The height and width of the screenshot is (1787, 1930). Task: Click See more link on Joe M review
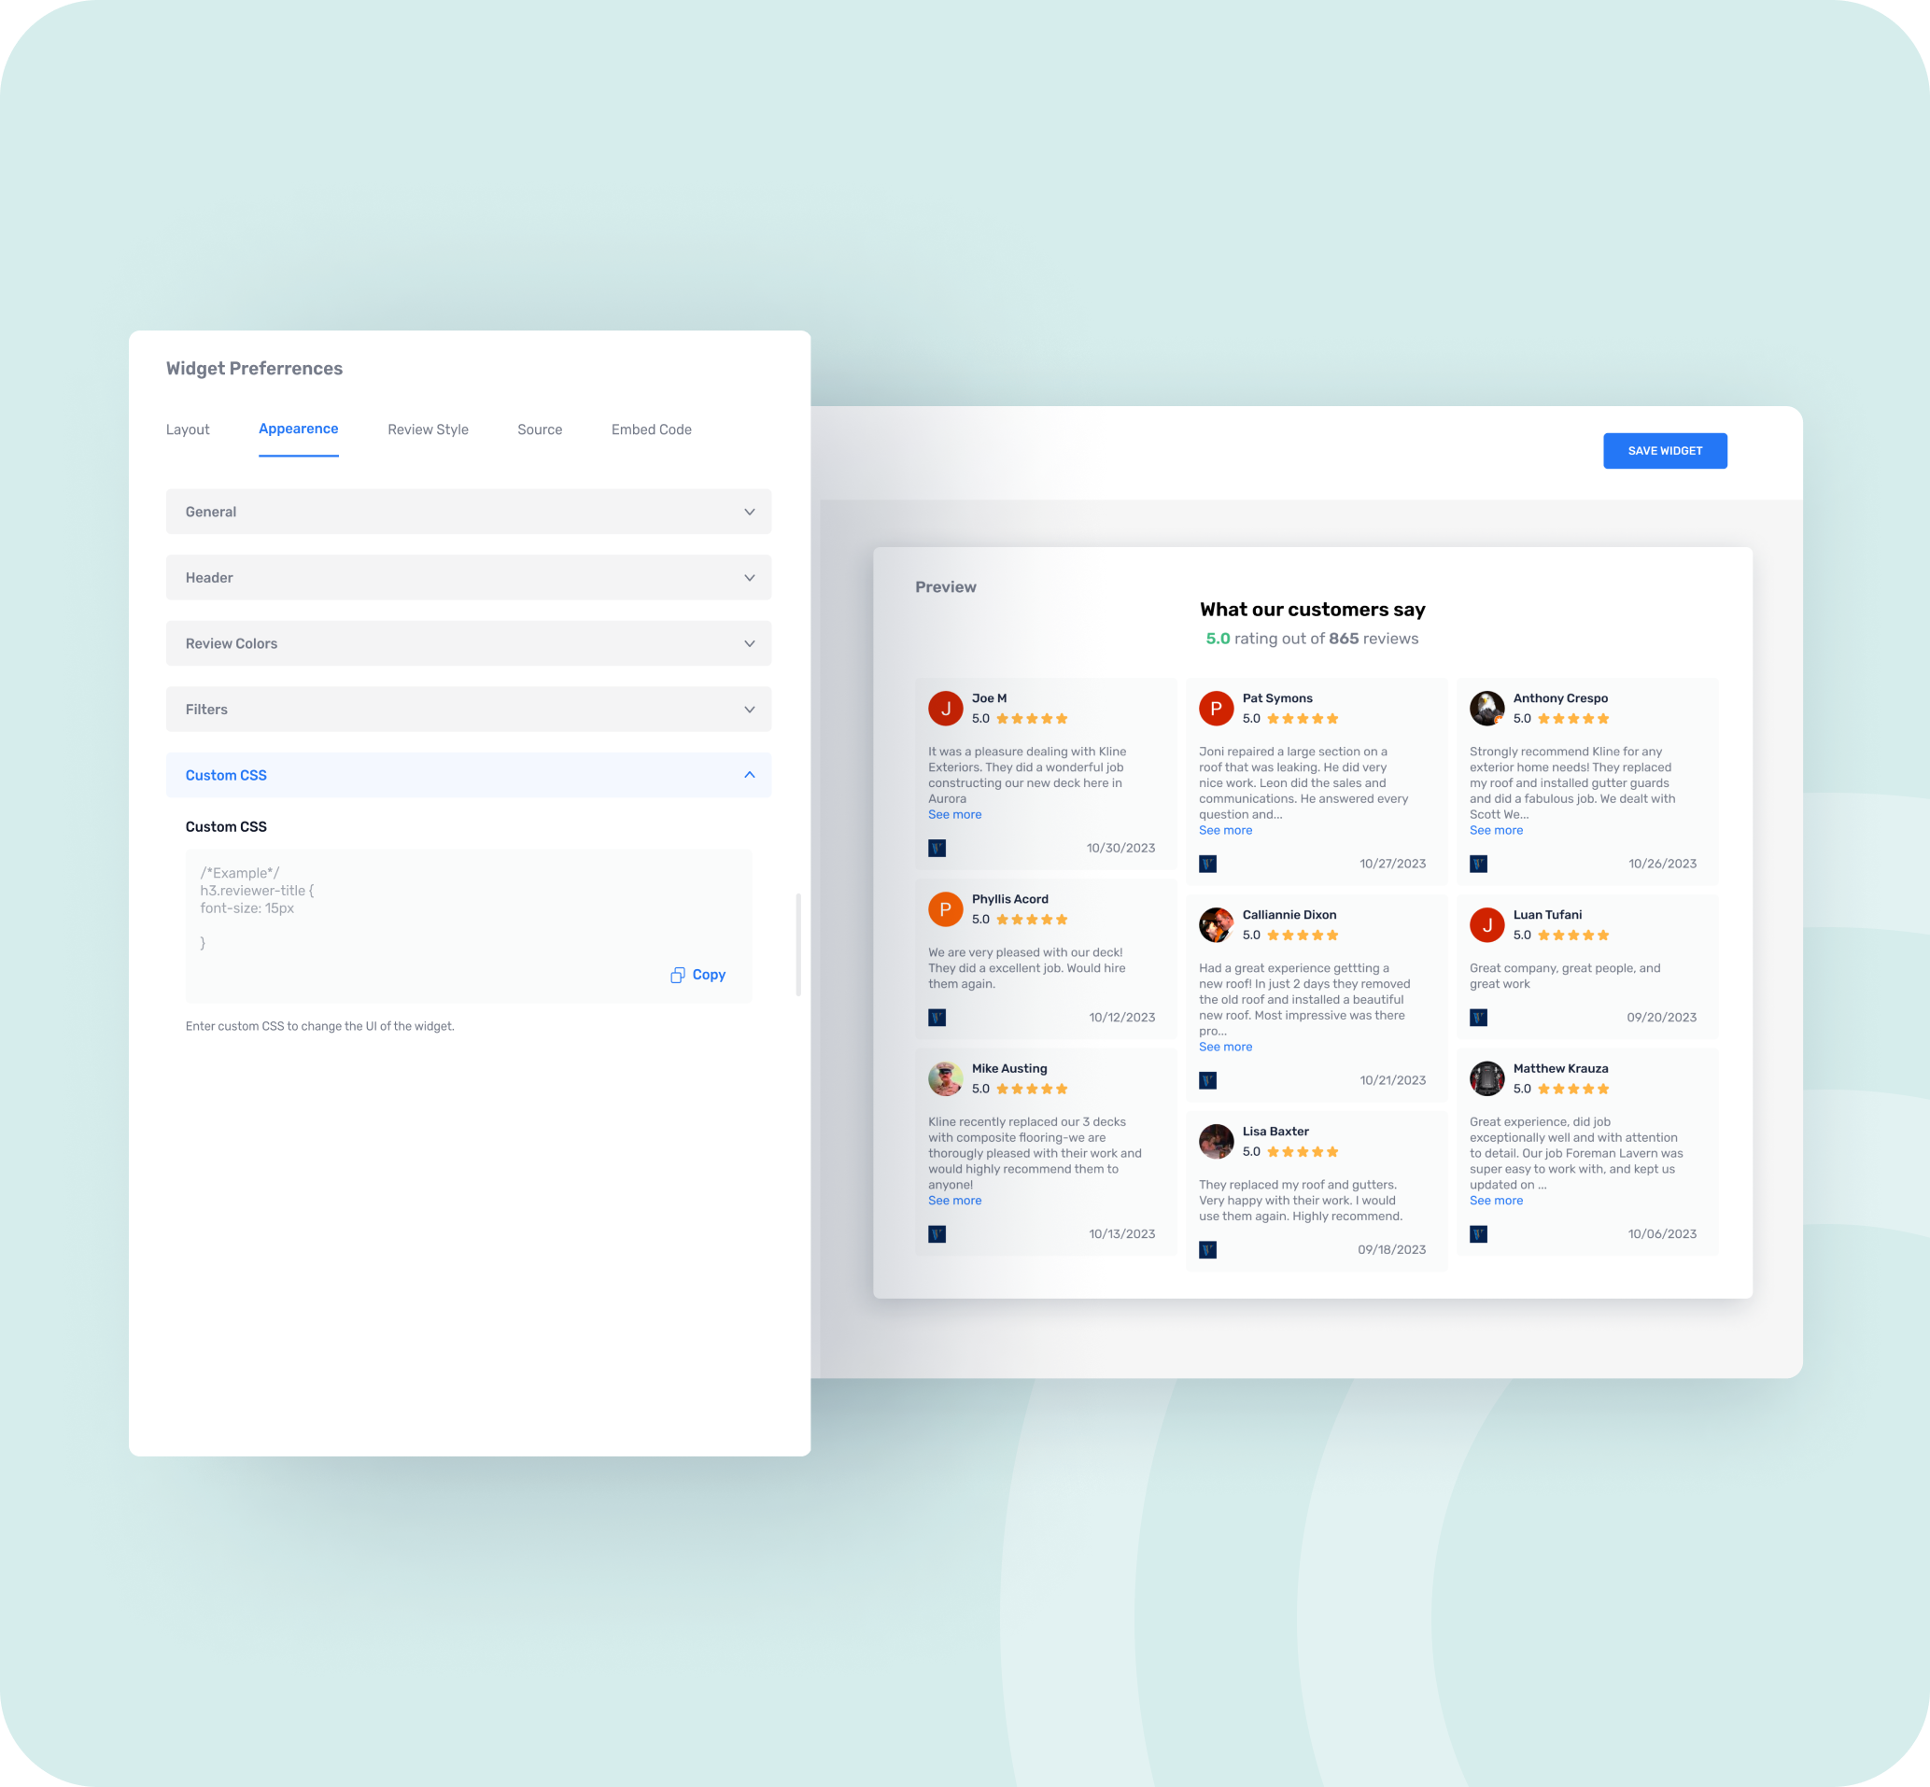955,813
